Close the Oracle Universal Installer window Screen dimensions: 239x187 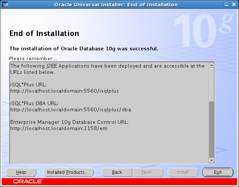pos(233,4)
